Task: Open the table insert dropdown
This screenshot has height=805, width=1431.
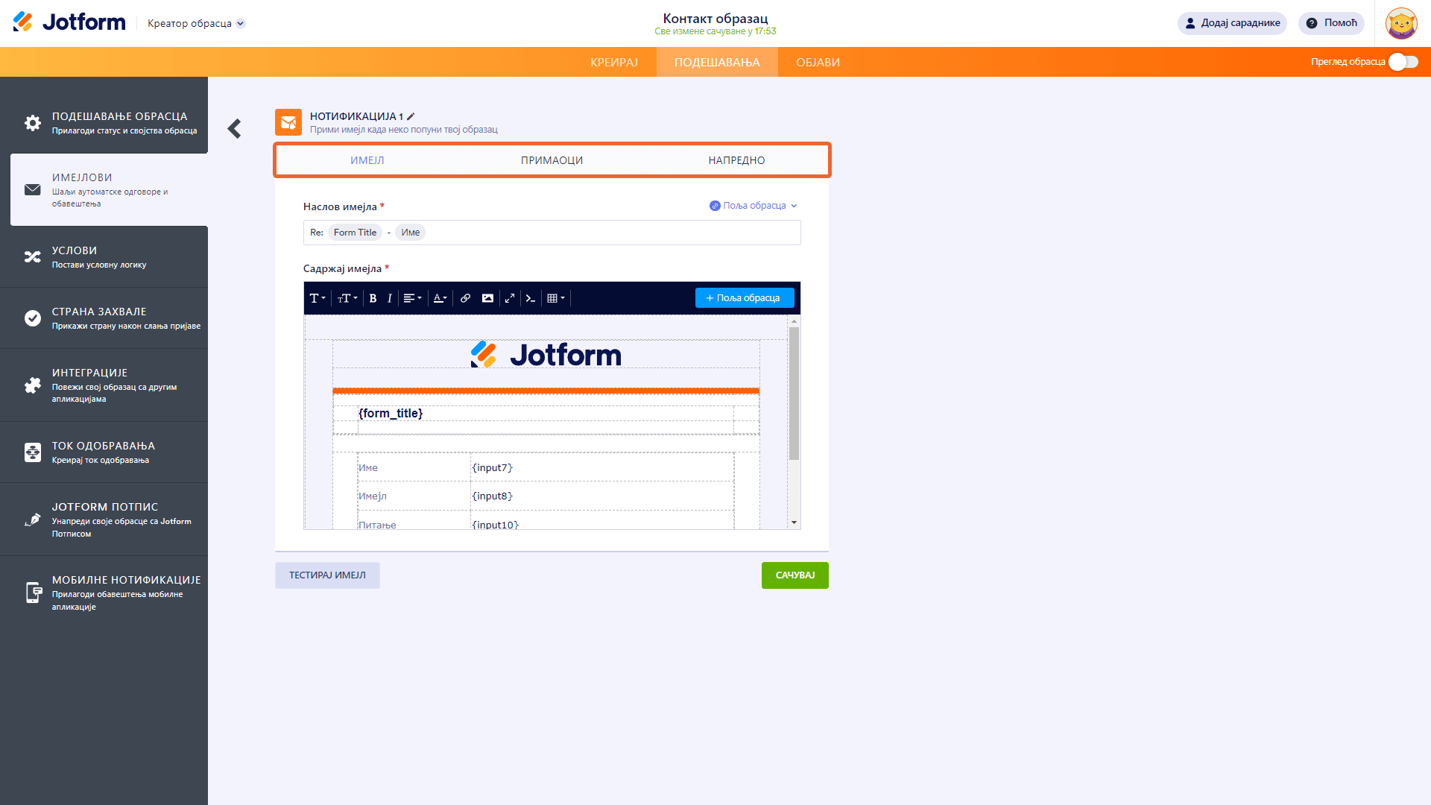Action: (x=556, y=298)
